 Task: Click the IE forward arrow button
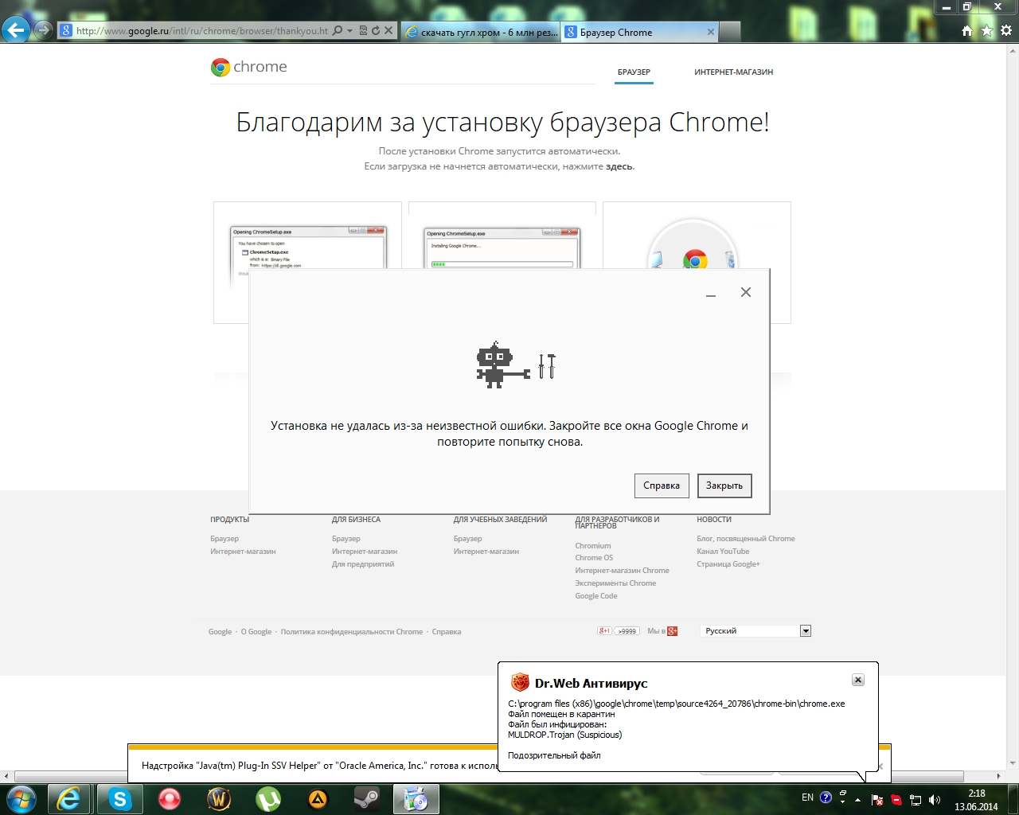(44, 30)
